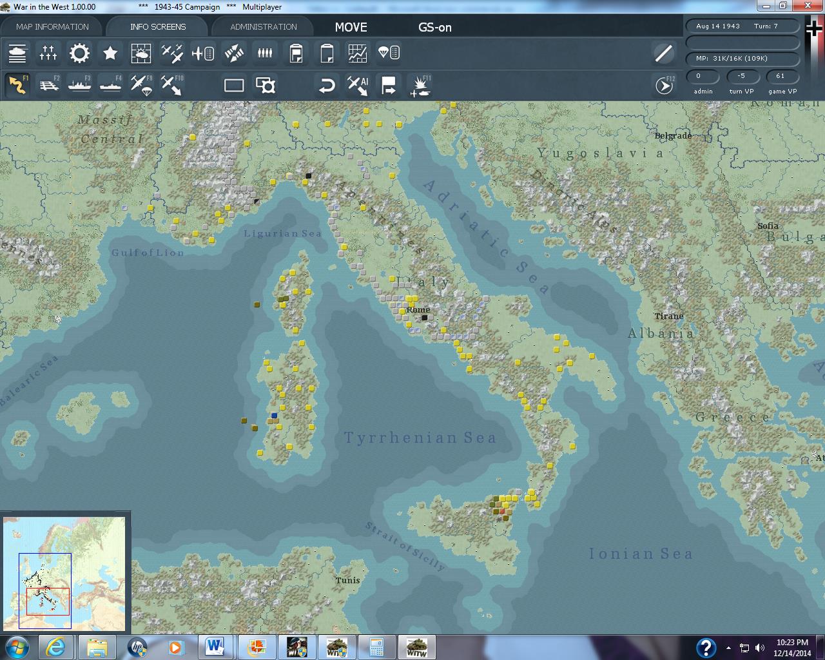This screenshot has height=660, width=825.
Task: Click the flag with arrow icon
Action: pyautogui.click(x=389, y=85)
